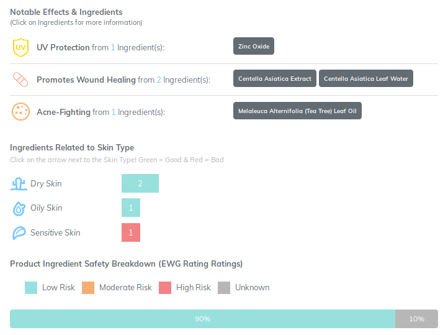The width and height of the screenshot is (443, 335).
Task: Expand the Oily Skin count of 1
Action: click(131, 208)
